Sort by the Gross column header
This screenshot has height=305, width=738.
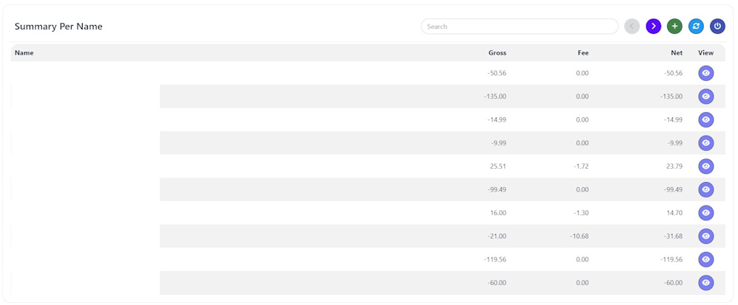[497, 53]
